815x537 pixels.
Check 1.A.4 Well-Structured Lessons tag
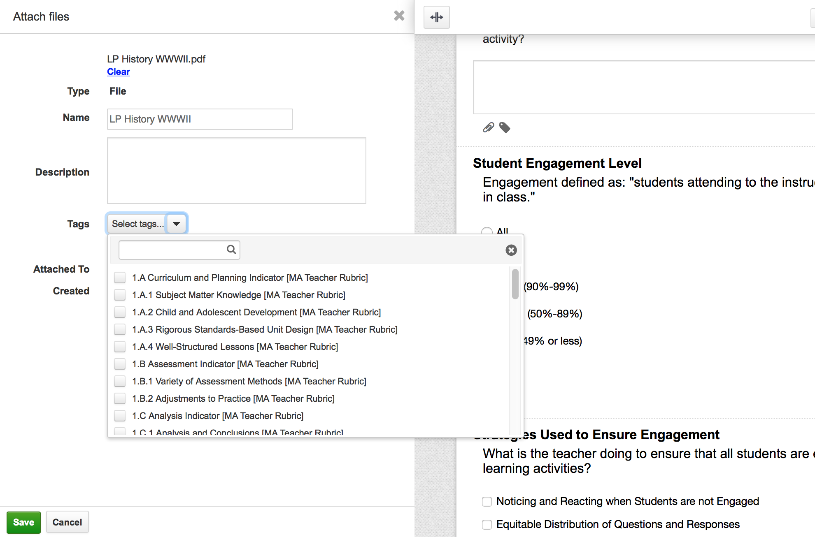[120, 347]
